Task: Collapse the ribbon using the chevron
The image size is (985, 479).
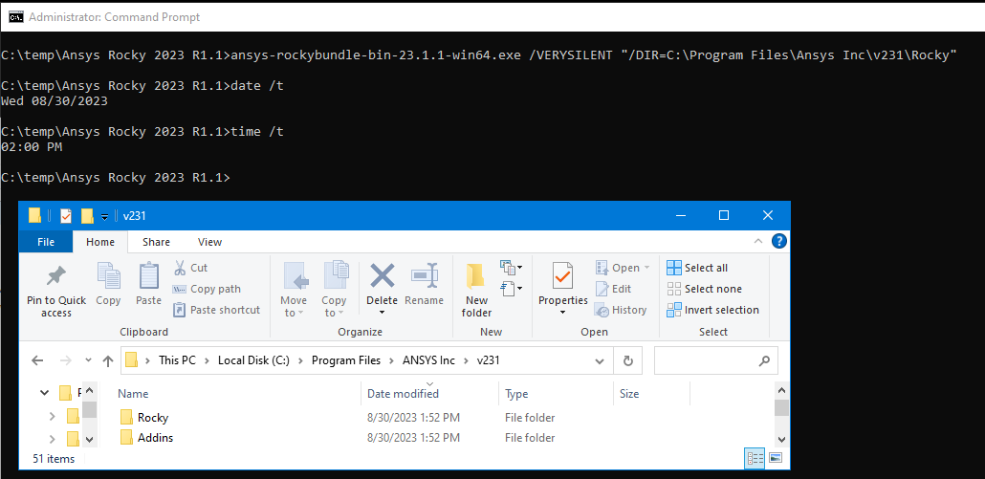Action: (758, 241)
